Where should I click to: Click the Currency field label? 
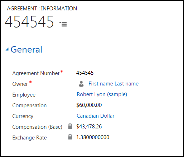pos(23,116)
